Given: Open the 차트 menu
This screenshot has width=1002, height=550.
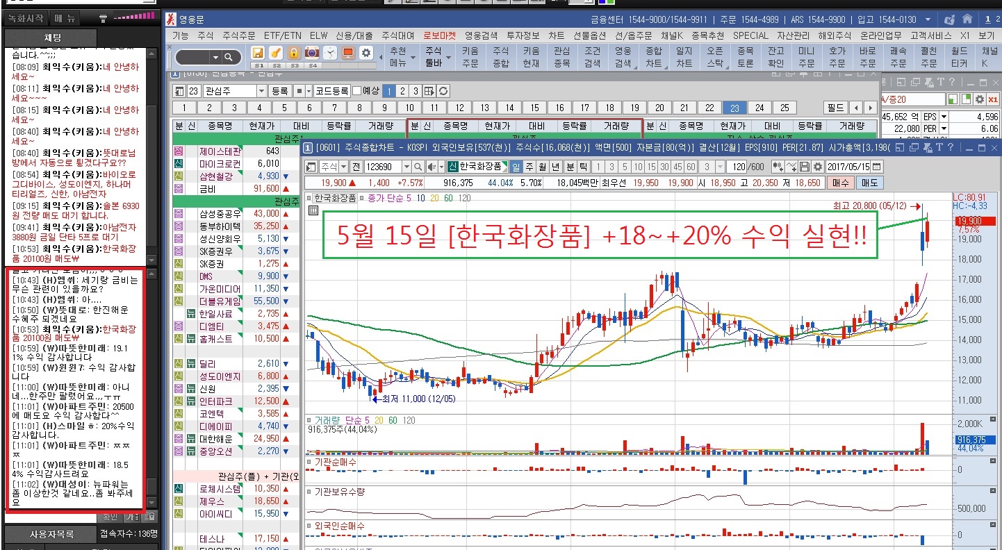Looking at the screenshot, I should [x=556, y=35].
